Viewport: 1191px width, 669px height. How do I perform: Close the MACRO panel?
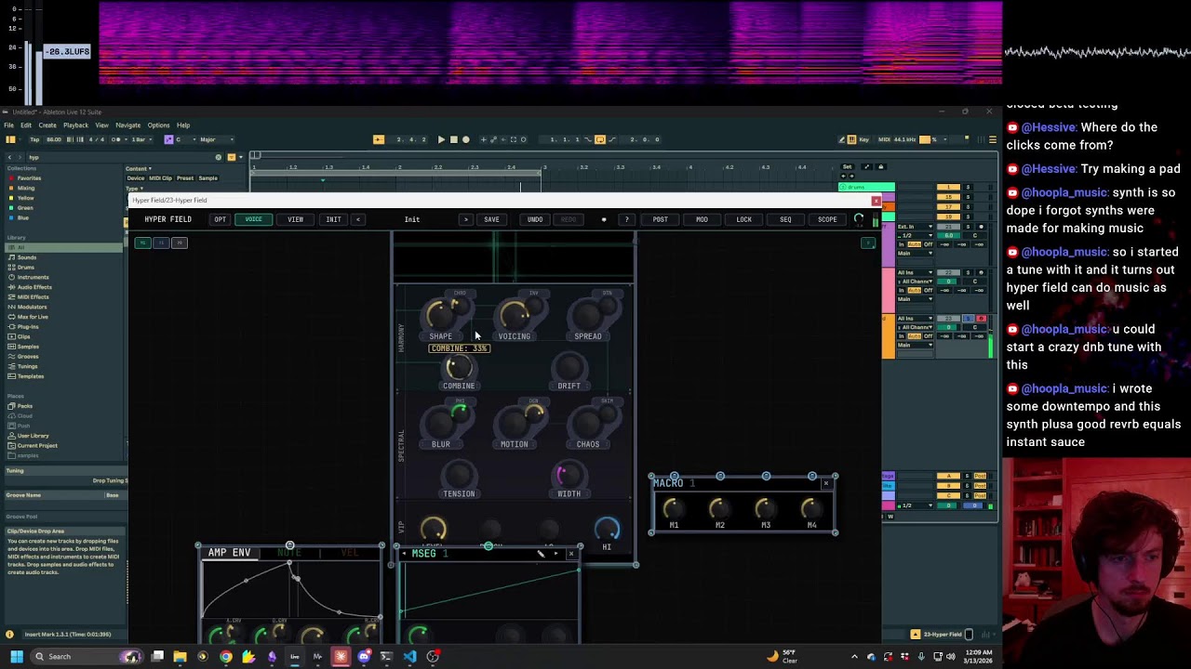825,483
